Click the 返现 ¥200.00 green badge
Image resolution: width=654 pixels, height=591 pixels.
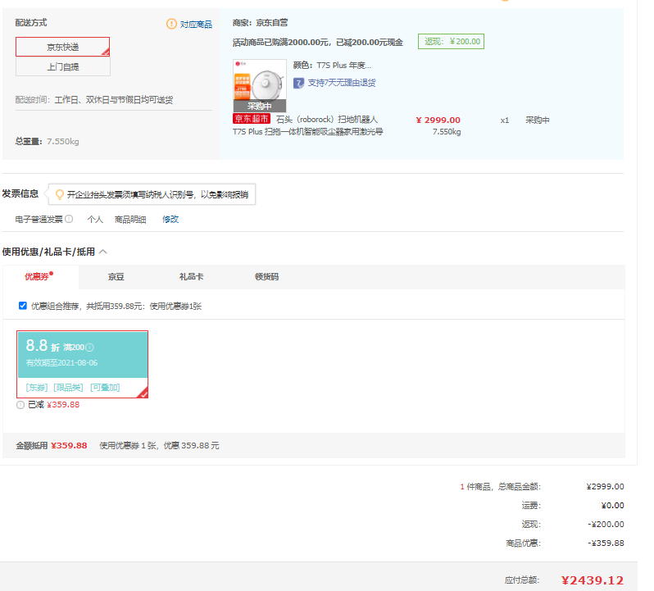451,41
